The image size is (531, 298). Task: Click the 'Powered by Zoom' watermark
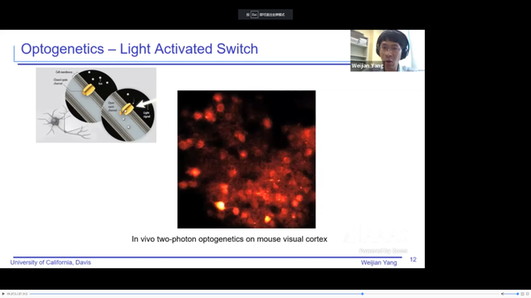tap(383, 251)
